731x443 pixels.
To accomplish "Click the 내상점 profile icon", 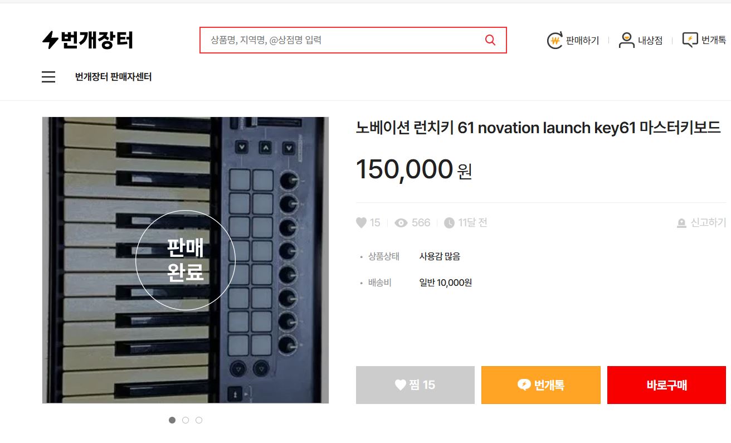I will point(627,40).
